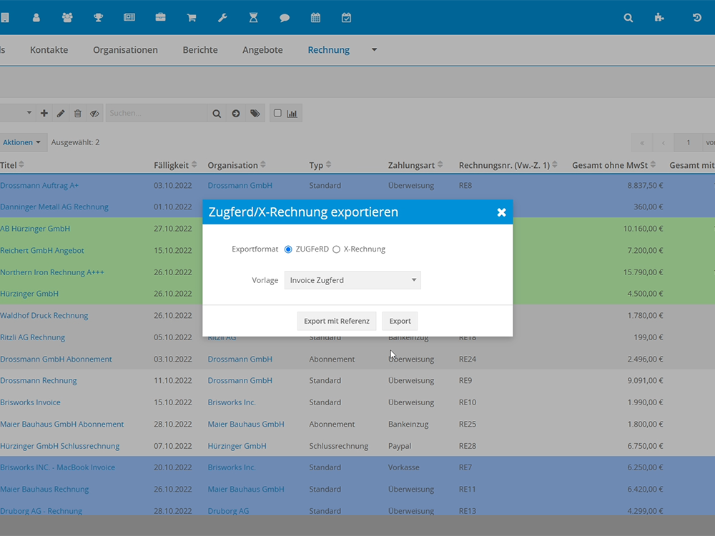Switch to the Angebote tab
This screenshot has height=536, width=715.
click(262, 50)
